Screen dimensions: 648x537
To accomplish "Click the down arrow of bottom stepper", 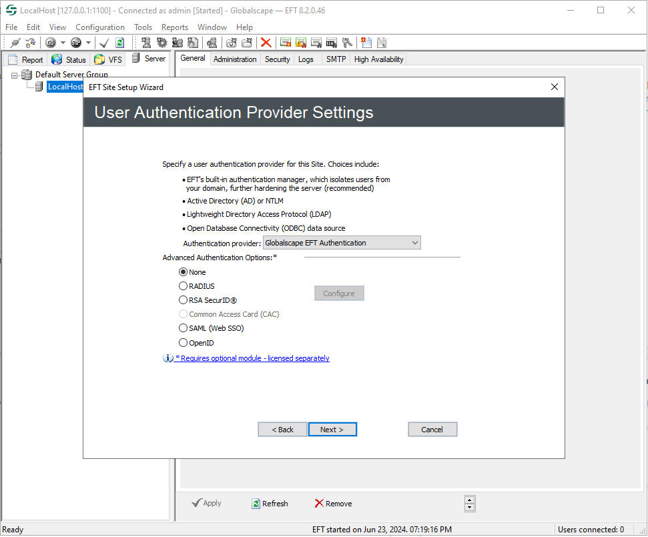I will click(x=469, y=508).
